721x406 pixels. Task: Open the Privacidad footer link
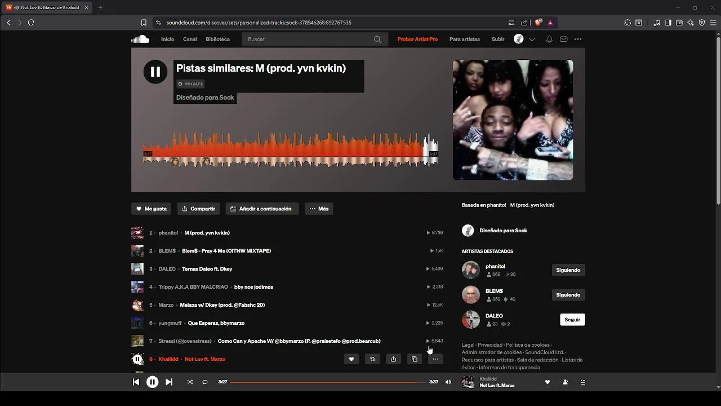pos(490,345)
